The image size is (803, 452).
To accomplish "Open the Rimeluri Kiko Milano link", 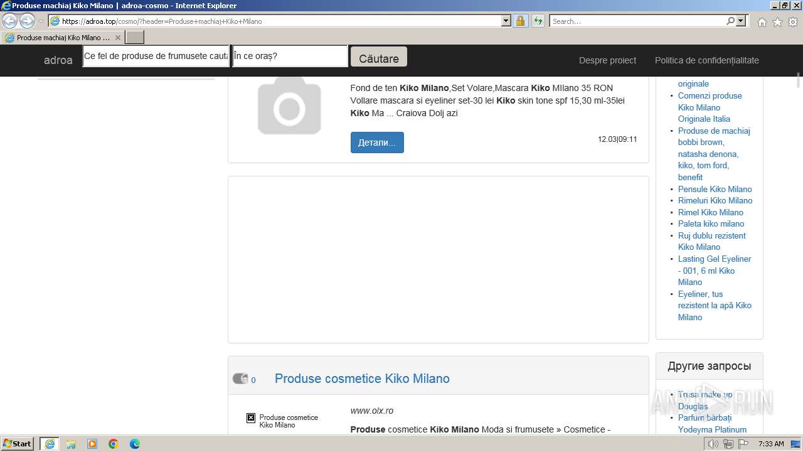I will [715, 200].
